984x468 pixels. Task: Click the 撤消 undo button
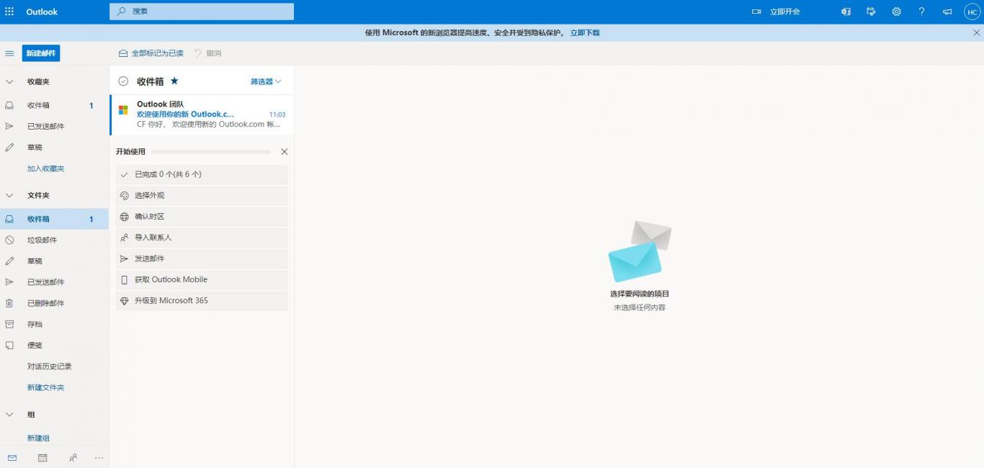tap(208, 53)
